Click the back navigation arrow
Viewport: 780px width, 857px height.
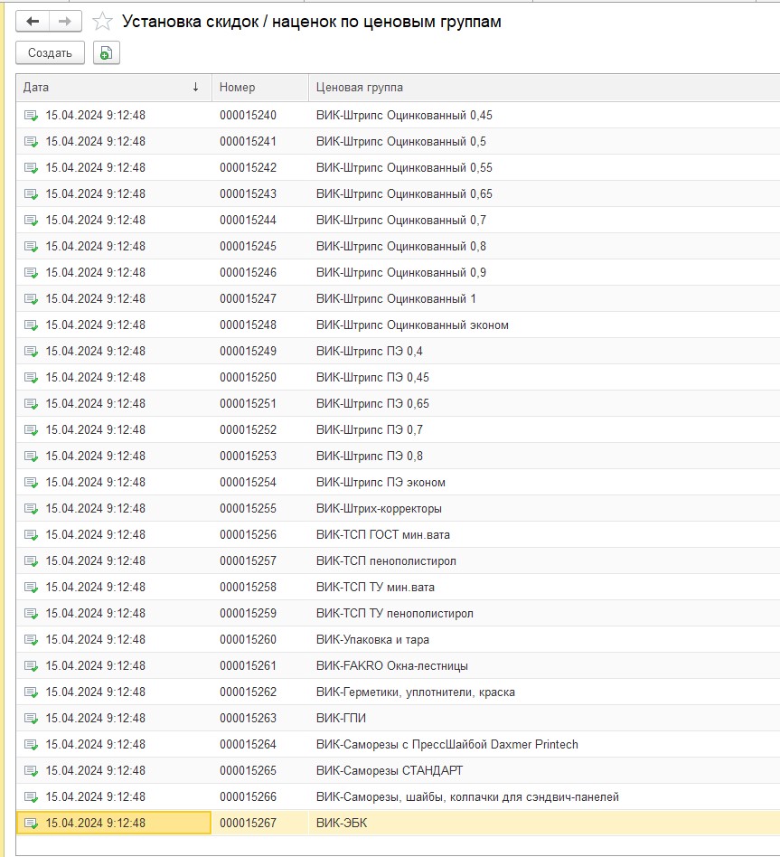coord(33,22)
